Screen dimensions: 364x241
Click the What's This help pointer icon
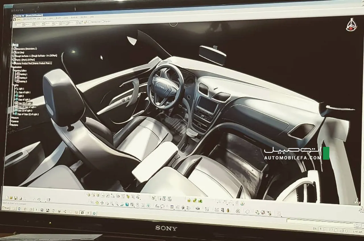(x=48, y=200)
